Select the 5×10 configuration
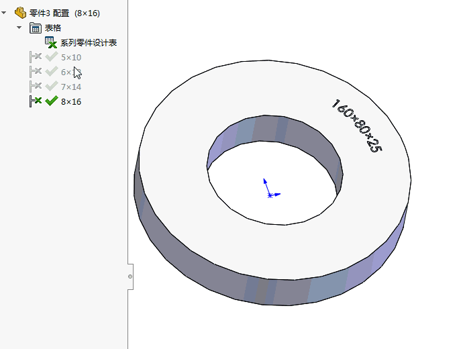Viewport: 459px width, 349px height. pos(71,58)
